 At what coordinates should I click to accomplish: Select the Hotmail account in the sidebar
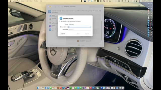(53, 29)
